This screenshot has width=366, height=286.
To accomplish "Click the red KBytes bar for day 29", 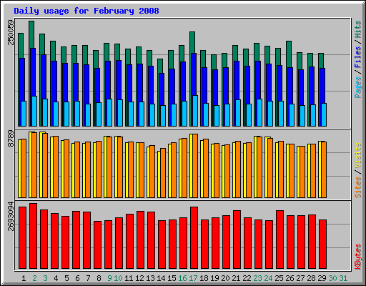I will coord(322,245).
